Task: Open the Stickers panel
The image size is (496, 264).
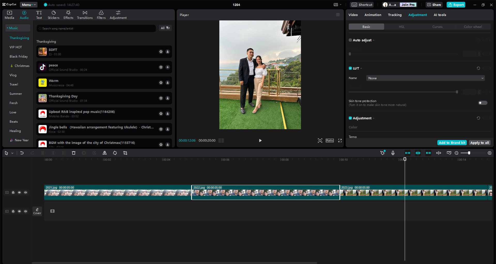Action: tap(53, 15)
